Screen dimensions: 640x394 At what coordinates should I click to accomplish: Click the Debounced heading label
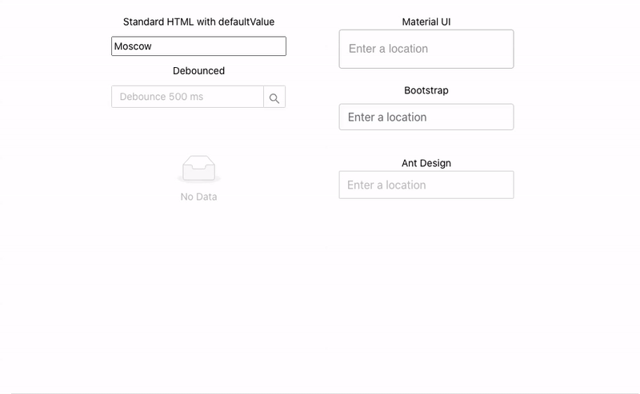(198, 71)
